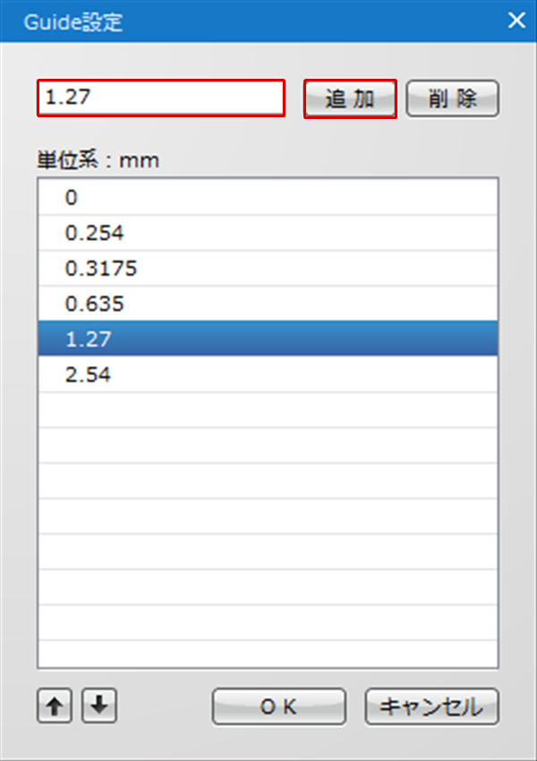Click the last empty row in list
Image resolution: width=537 pixels, height=761 pixels.
(268, 654)
